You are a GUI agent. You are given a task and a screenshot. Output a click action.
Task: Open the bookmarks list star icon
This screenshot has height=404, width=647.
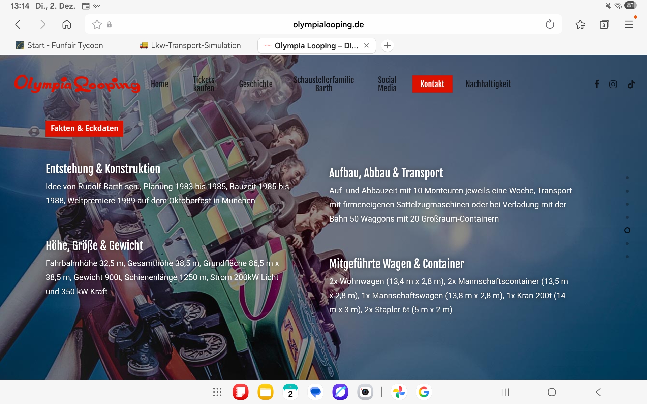580,24
